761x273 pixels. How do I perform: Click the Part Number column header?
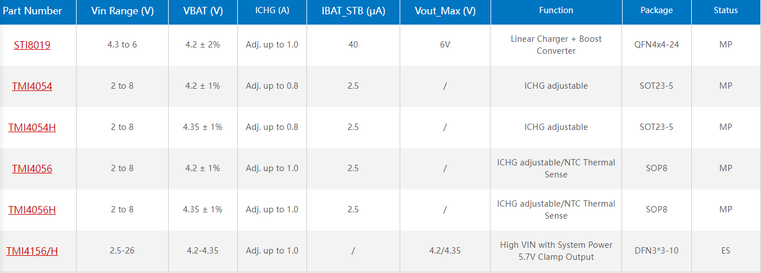pos(32,11)
